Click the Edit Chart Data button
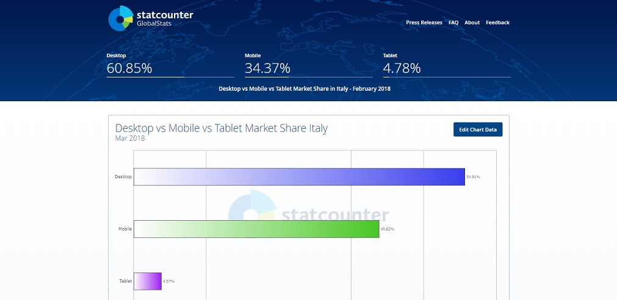The image size is (617, 300). point(478,129)
